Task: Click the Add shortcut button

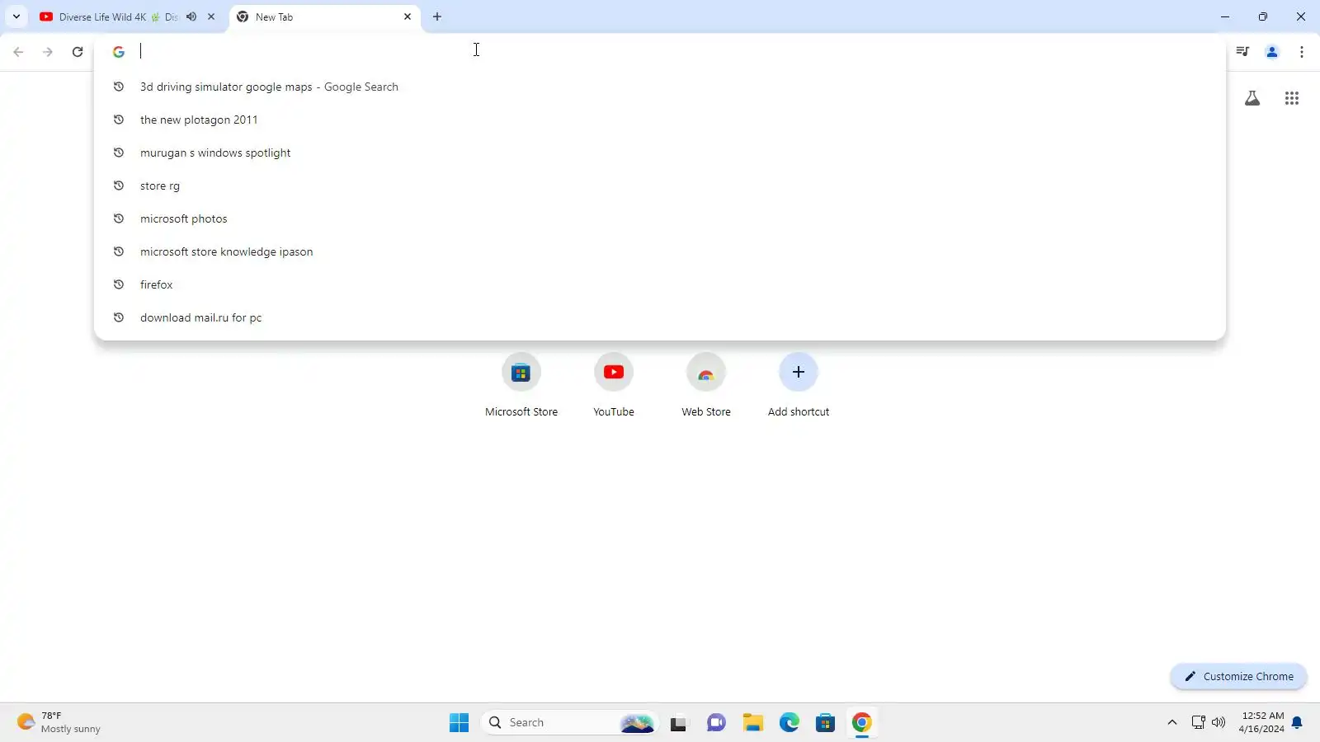Action: [x=799, y=385]
